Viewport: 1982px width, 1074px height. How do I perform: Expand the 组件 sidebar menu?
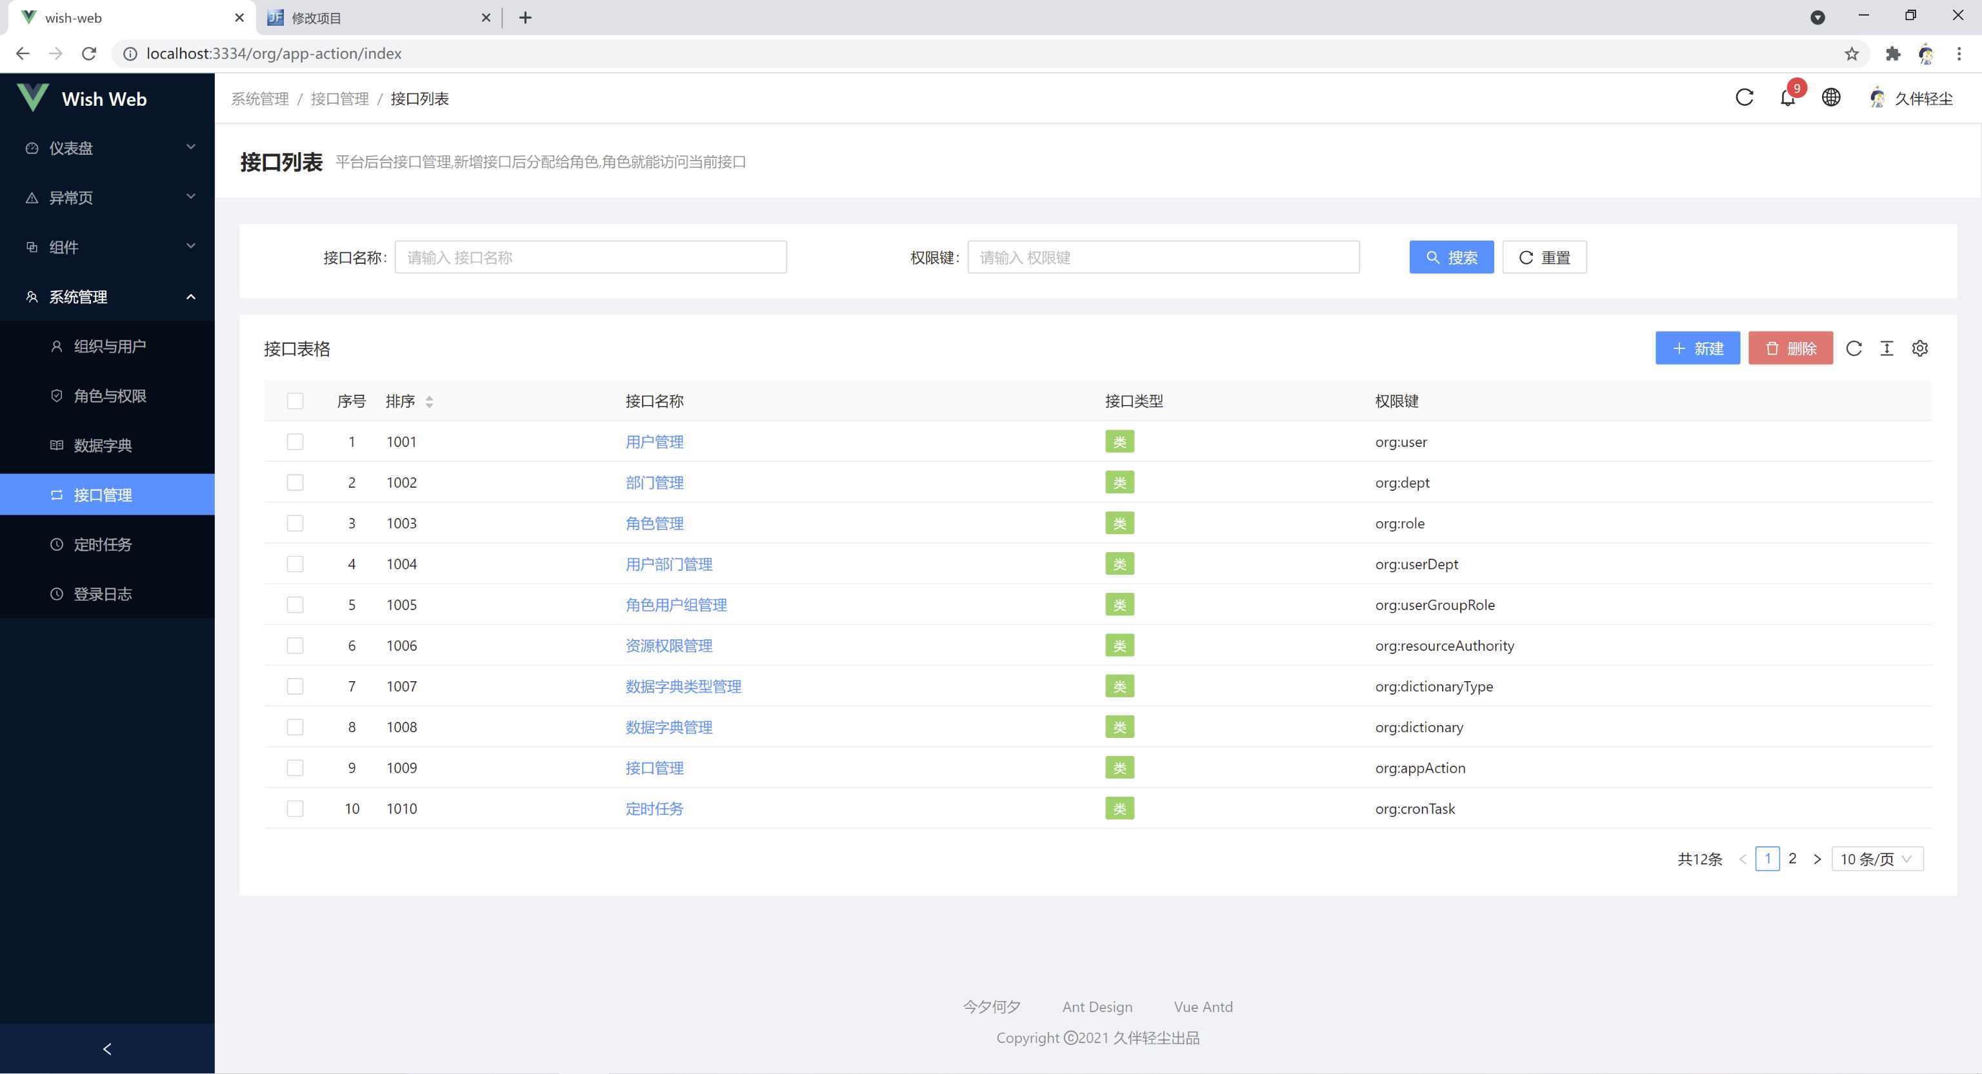[x=107, y=247]
